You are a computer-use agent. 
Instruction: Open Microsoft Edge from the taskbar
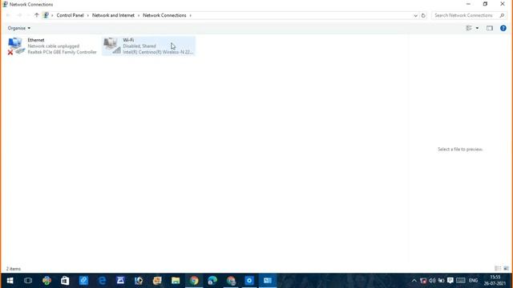(212, 281)
